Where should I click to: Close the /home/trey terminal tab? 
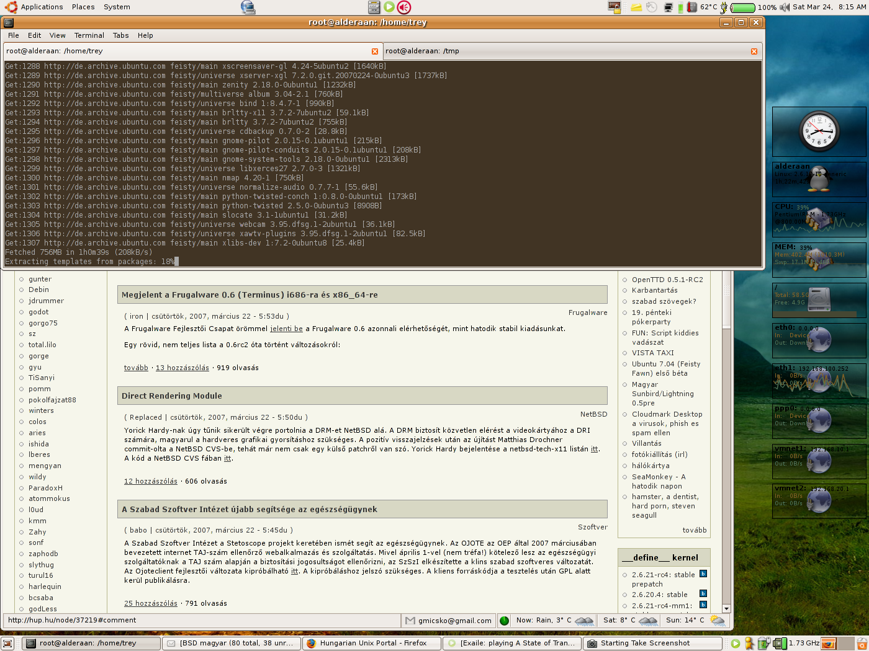[x=375, y=51]
